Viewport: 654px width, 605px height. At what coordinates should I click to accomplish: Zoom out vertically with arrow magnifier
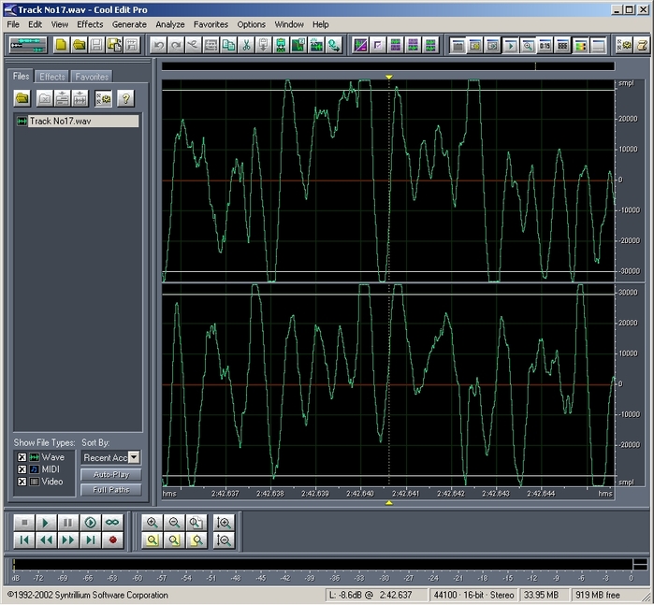point(224,540)
